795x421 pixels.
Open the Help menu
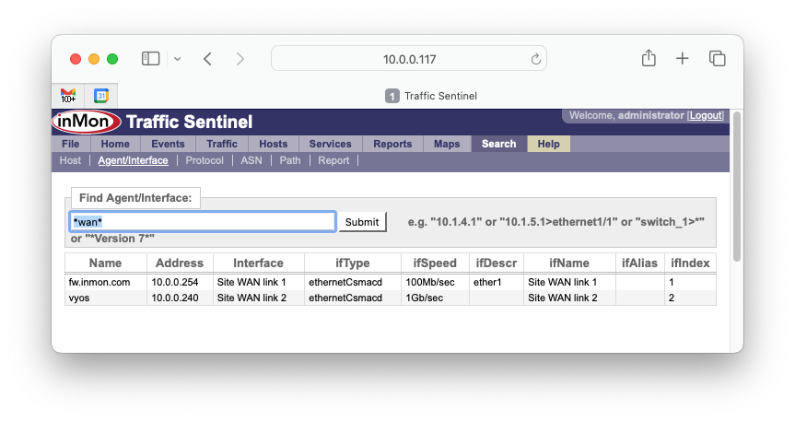[x=549, y=144]
